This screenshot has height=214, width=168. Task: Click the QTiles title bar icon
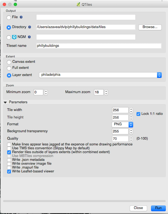[x=78, y=4]
